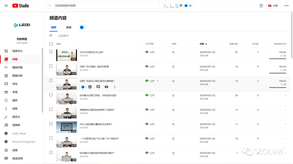This screenshot has width=293, height=164.
Task: Click like ratio bar of 谷歌广告代理商 video
Action: click(x=278, y=73)
